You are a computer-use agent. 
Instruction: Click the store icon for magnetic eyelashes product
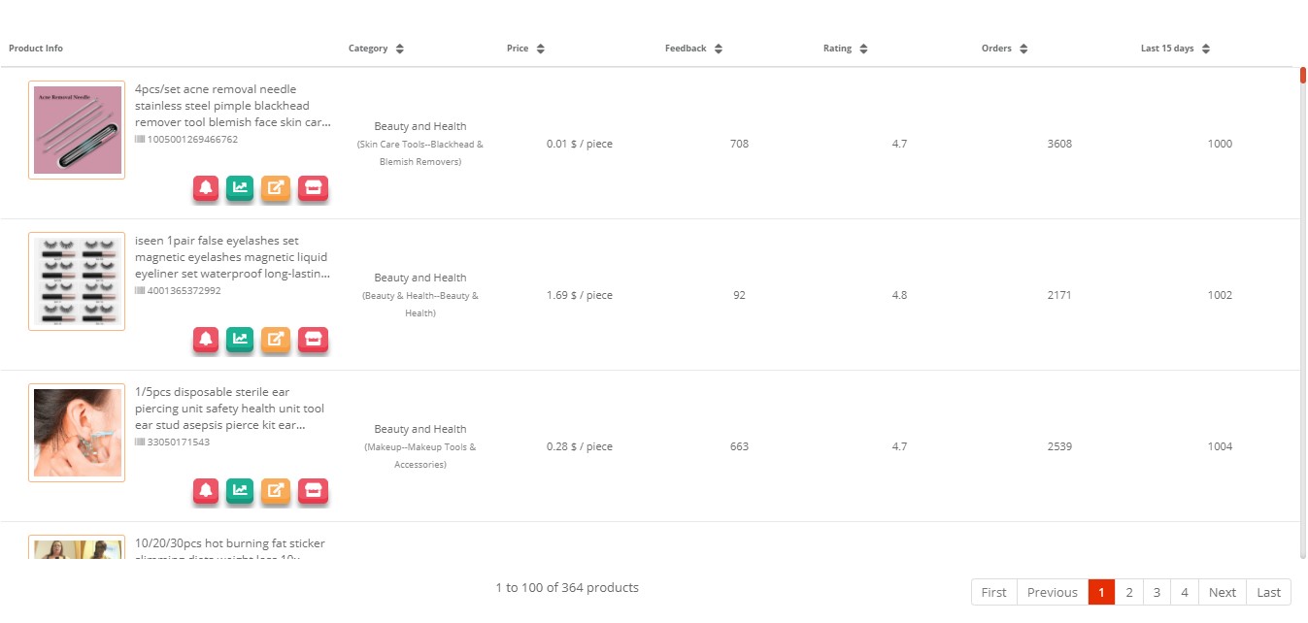(313, 341)
